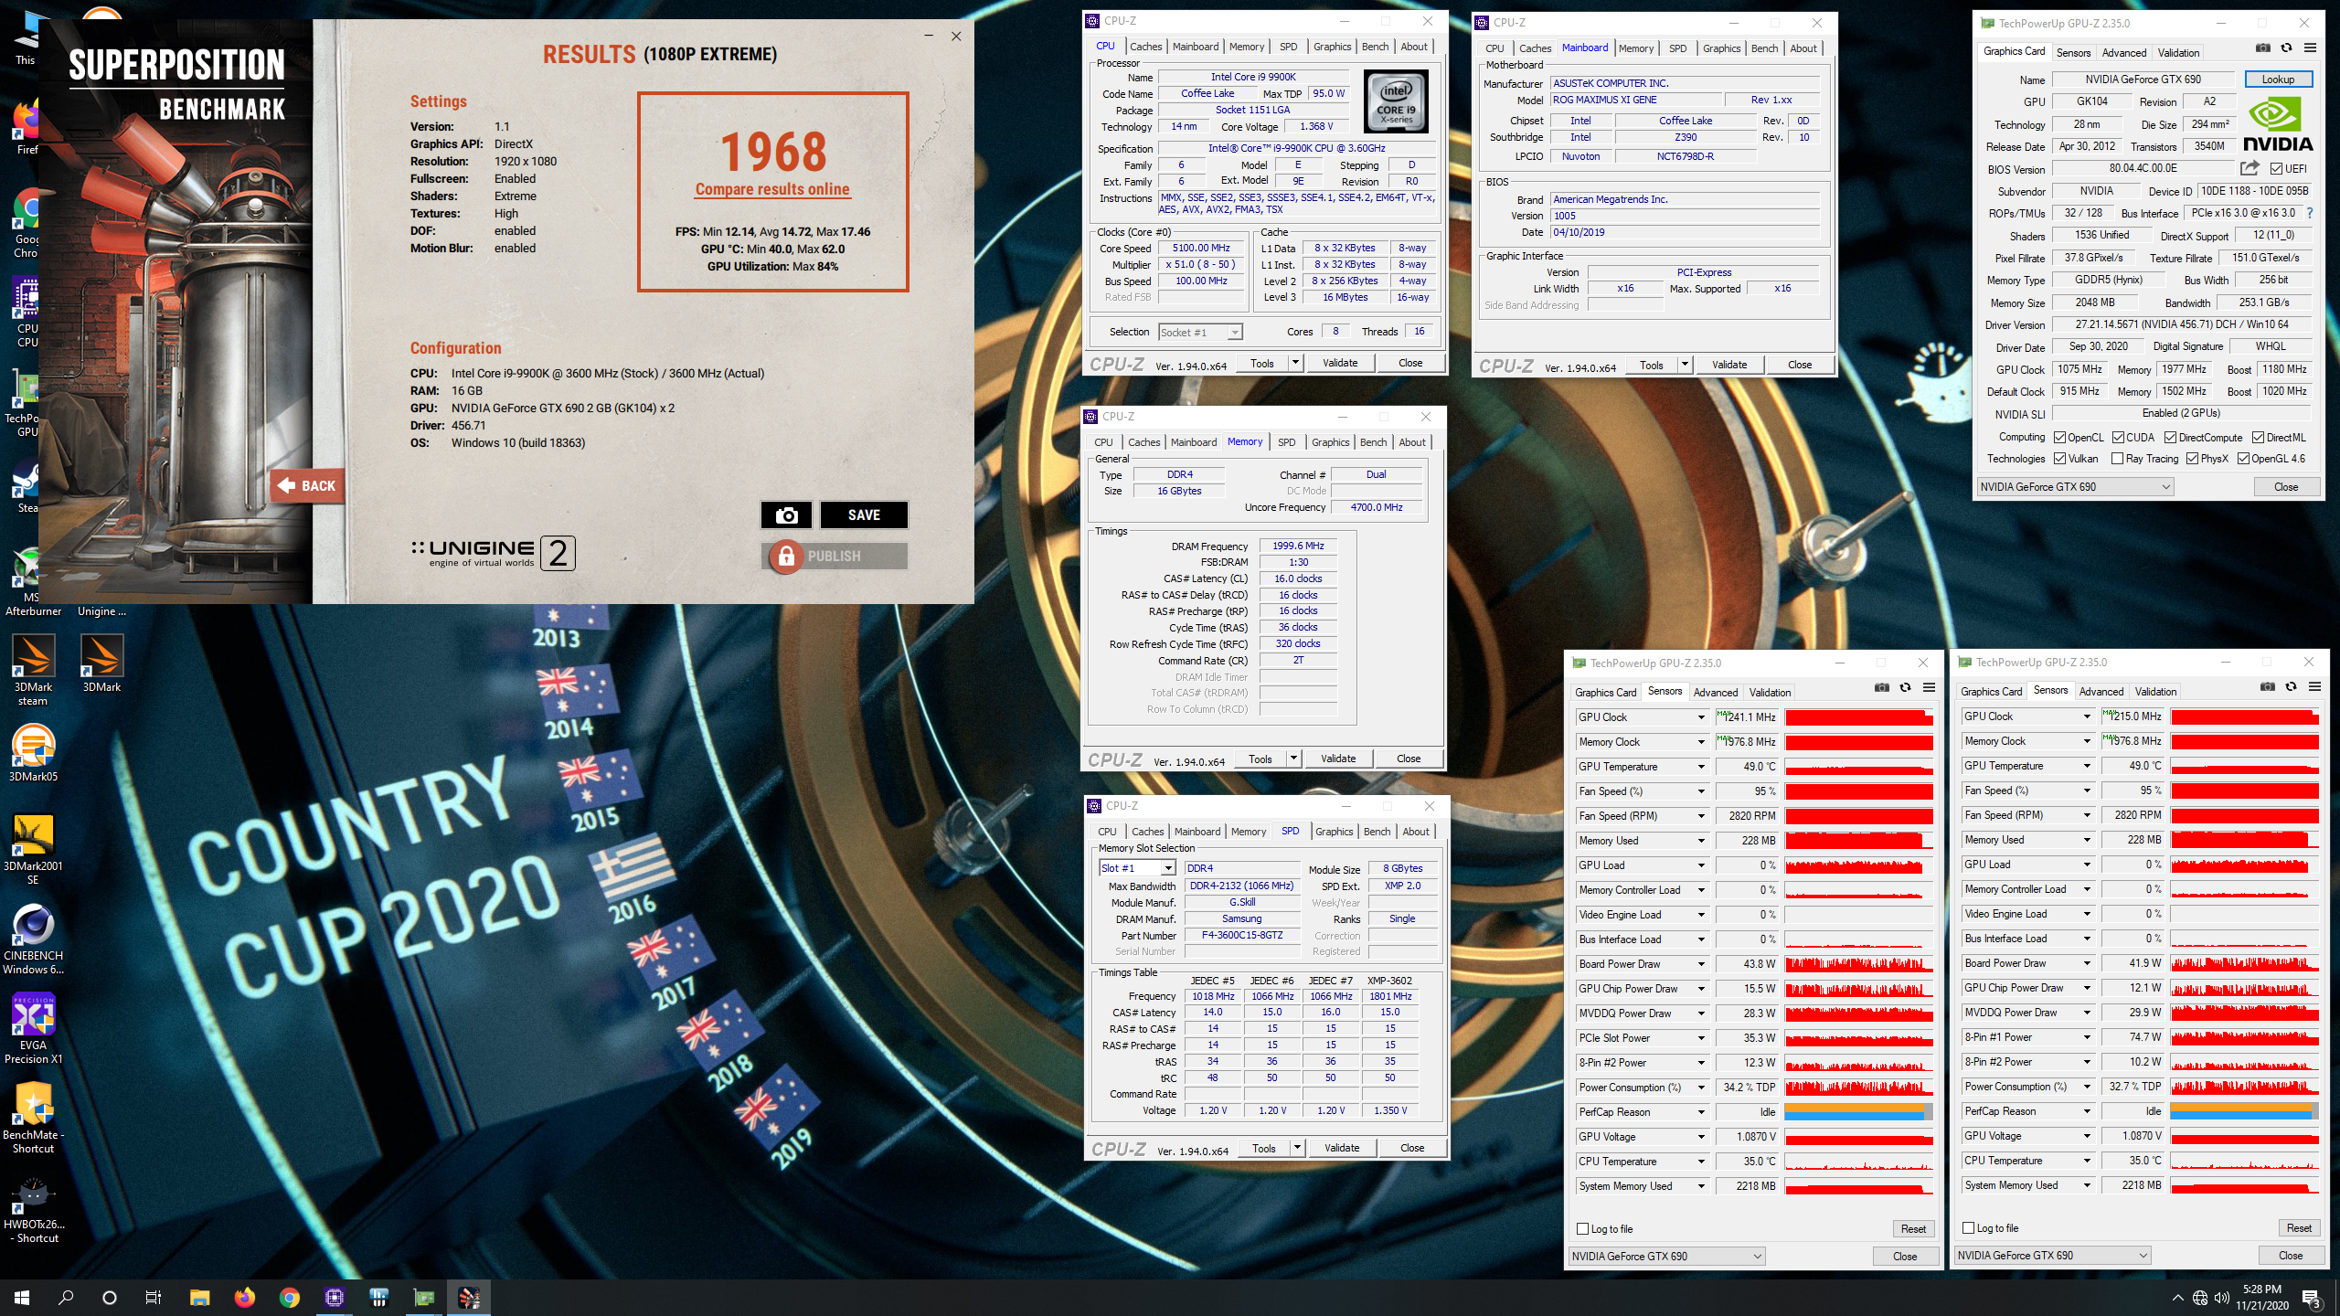The width and height of the screenshot is (2340, 1316).
Task: Open the 3DMark2001 SE desktop icon
Action: click(x=33, y=849)
